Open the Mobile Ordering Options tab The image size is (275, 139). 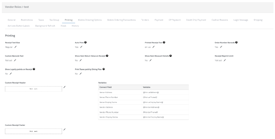(90, 20)
